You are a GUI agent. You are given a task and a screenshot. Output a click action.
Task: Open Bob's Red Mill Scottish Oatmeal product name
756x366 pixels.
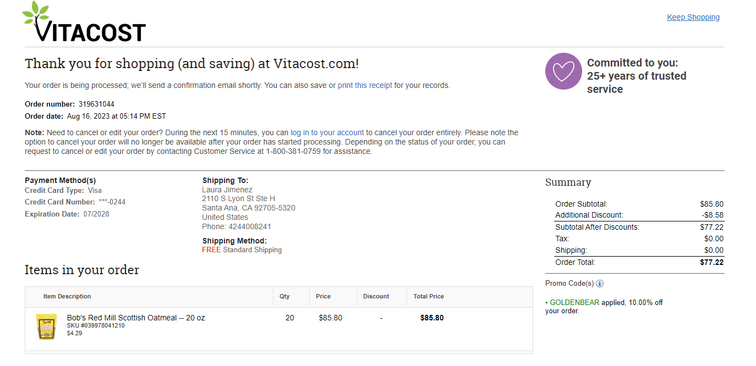(136, 318)
